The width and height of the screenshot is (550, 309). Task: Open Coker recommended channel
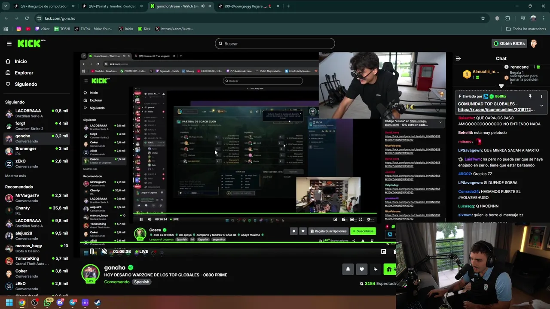click(37, 273)
